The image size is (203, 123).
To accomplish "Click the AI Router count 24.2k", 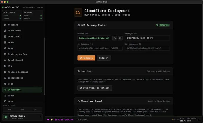I will 189,121.
